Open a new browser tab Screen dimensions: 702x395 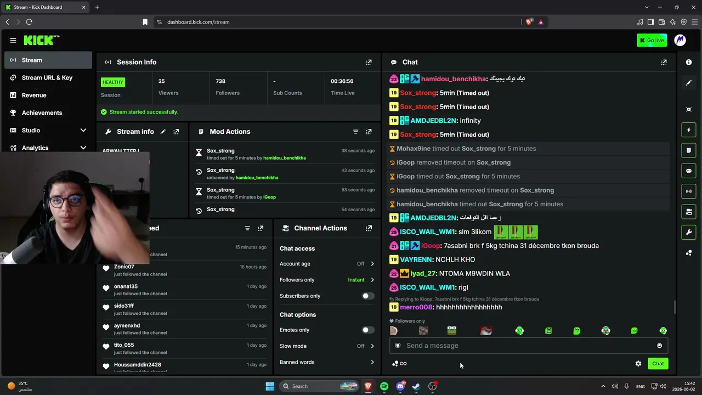click(97, 7)
